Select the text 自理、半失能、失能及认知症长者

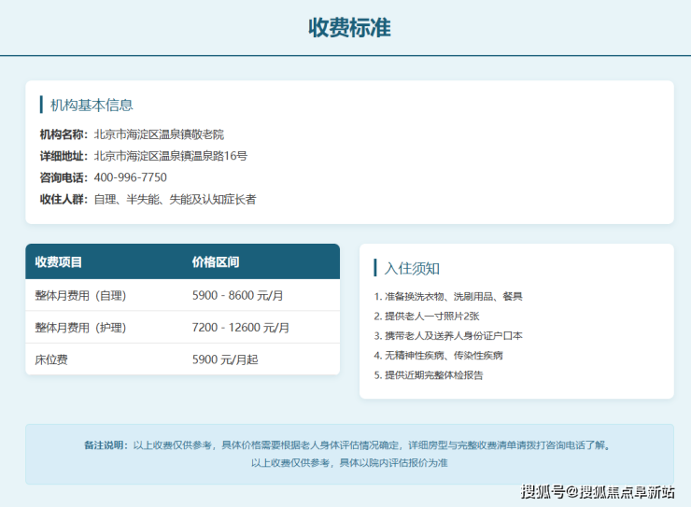click(175, 199)
